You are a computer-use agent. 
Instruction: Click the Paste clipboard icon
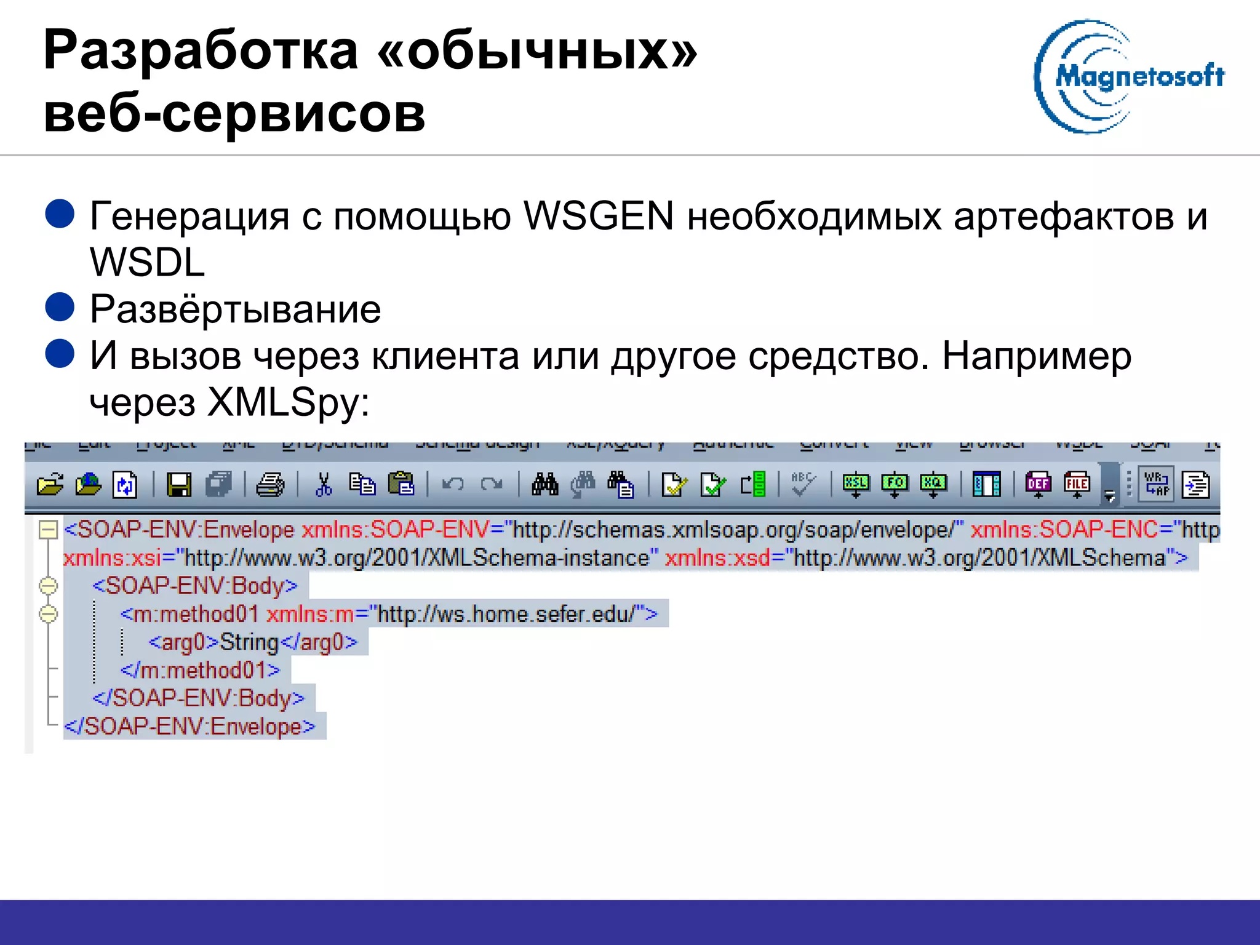[x=401, y=485]
